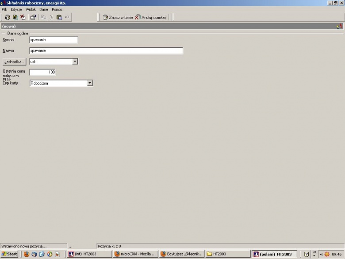The image size is (345, 259).
Task: Open the Edycje menu
Action: (16, 9)
